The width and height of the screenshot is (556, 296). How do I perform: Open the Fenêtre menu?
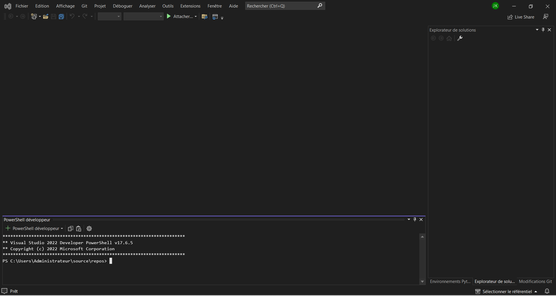click(215, 6)
